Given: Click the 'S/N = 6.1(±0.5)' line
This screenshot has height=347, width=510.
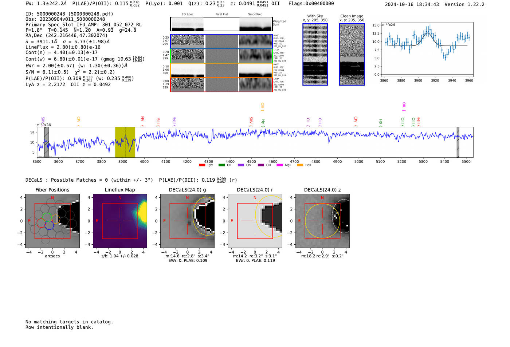Looking at the screenshot, I should coord(70,72).
